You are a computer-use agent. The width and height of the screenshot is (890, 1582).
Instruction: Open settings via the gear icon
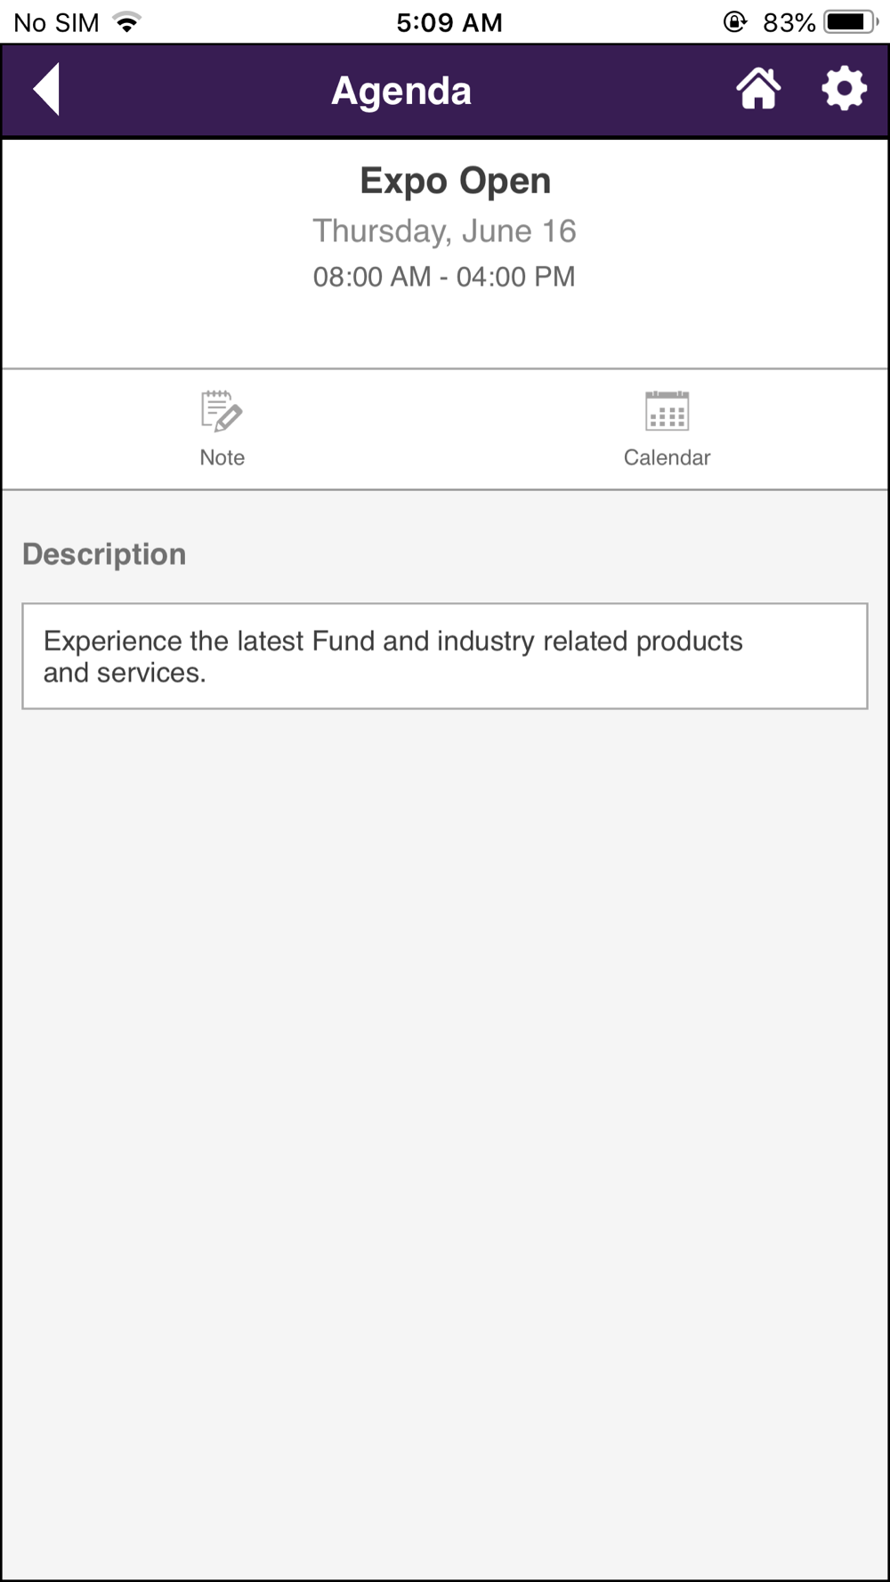844,89
